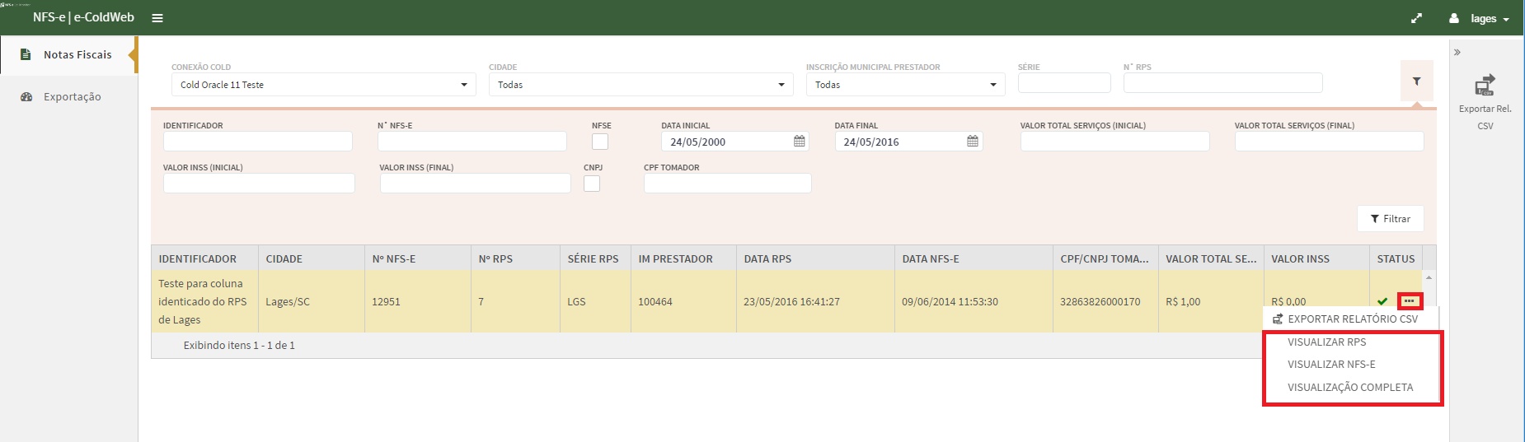Select Exportar Relatório CSV menu entry
The height and width of the screenshot is (442, 1525).
(x=1352, y=319)
